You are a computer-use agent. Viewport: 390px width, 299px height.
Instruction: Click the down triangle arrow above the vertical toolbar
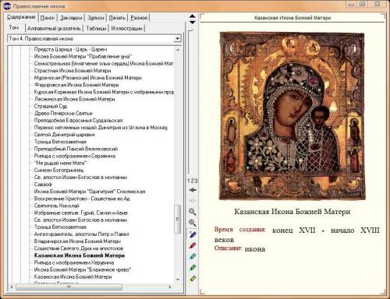pos(193,23)
